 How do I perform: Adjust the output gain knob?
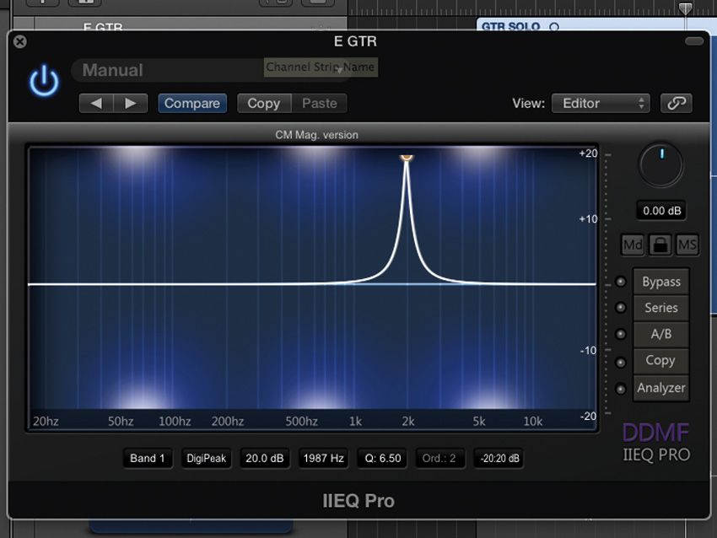tap(660, 165)
